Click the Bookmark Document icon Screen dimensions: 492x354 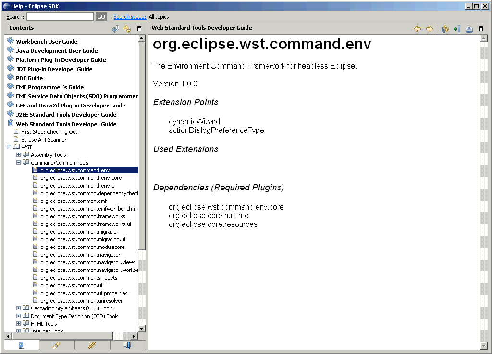click(x=456, y=29)
